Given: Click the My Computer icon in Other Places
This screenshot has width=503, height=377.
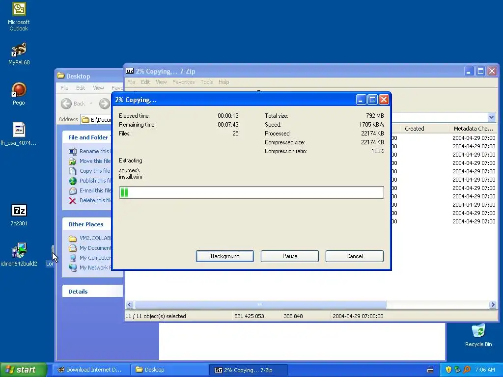Looking at the screenshot, I should pyautogui.click(x=73, y=258).
